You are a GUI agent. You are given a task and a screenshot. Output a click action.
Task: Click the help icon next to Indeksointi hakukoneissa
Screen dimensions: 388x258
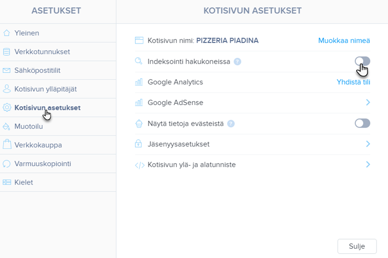click(237, 62)
